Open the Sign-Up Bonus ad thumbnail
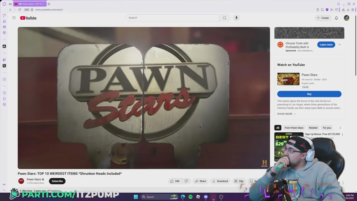Viewport: 357px width, 201px height. pyautogui.click(x=289, y=147)
